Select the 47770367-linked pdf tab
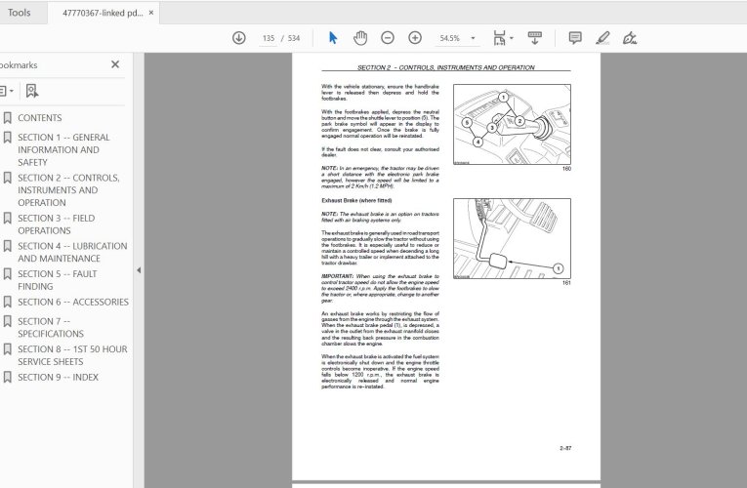Screen dimensions: 747x488 [x=103, y=13]
